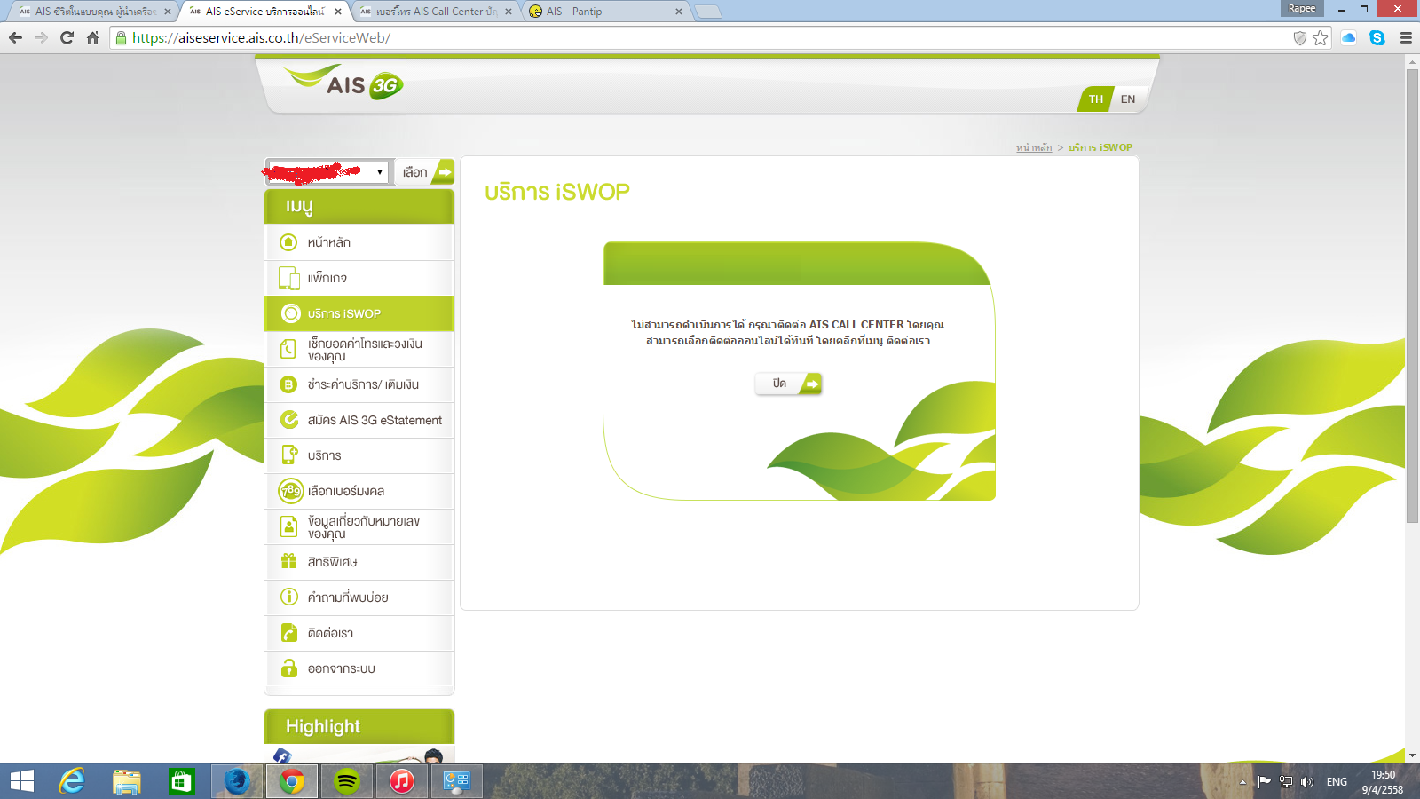Click the coin icon for ชำระค่าบริการ
Viewport: 1420px width, 799px height.
coord(288,384)
